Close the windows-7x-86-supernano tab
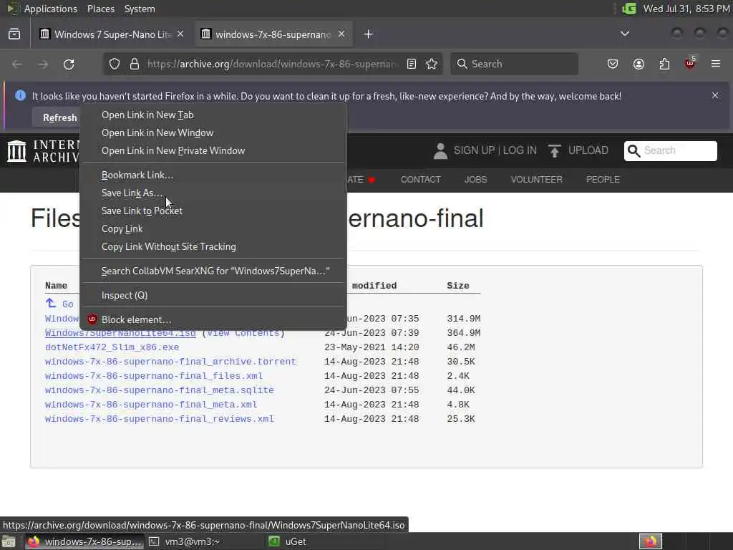This screenshot has width=733, height=550. tap(341, 34)
